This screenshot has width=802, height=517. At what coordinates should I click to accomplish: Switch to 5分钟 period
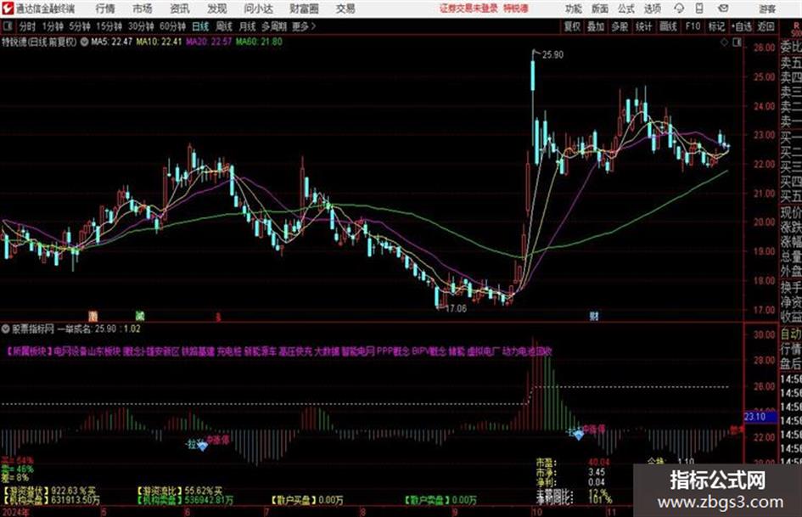click(x=80, y=26)
